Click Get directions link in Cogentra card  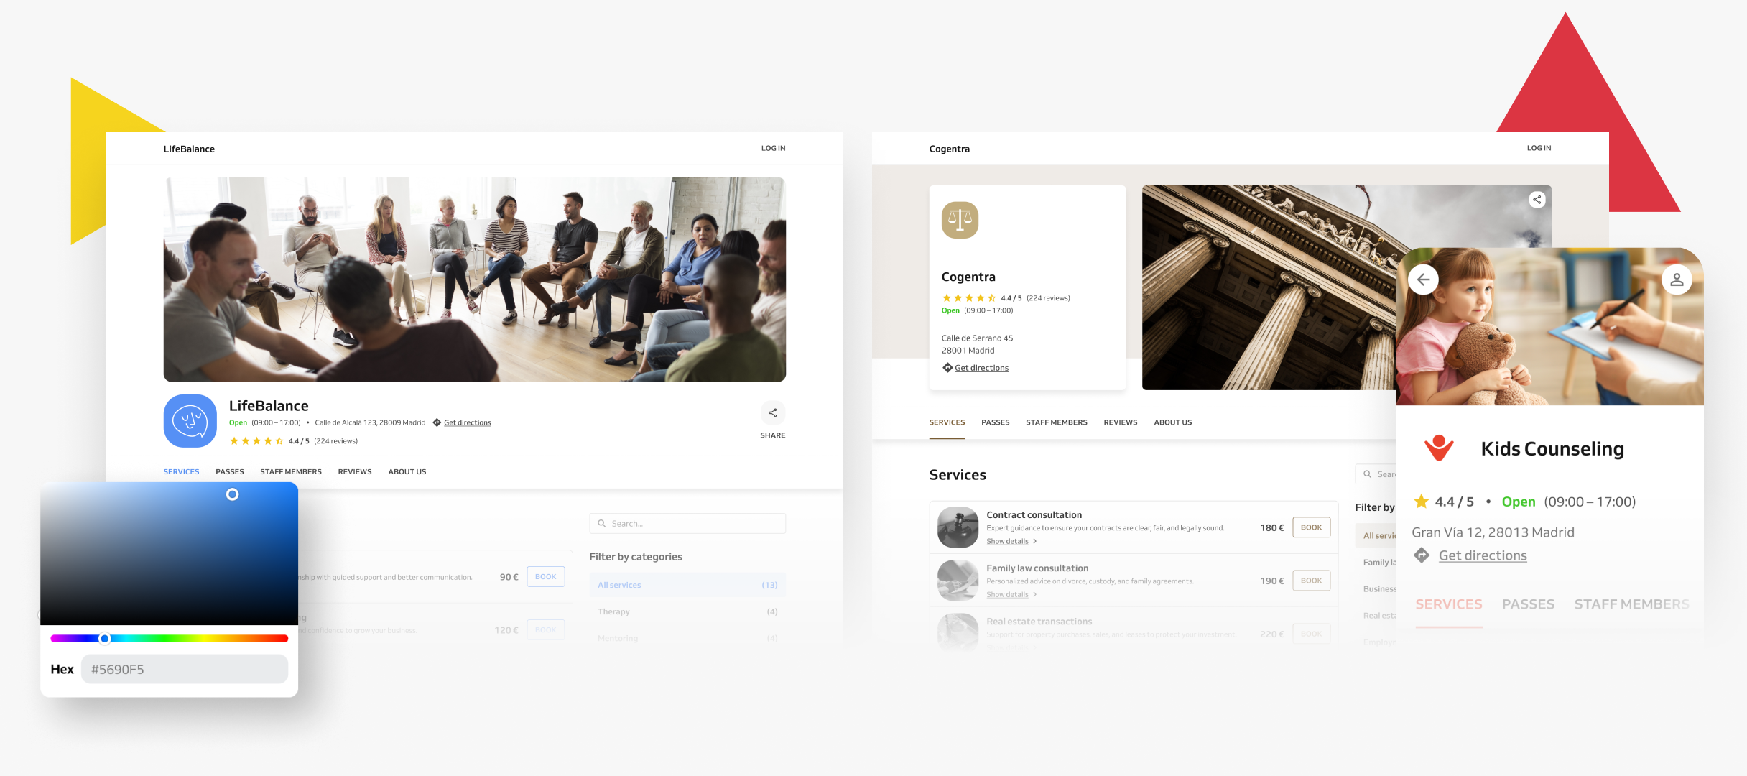click(981, 368)
